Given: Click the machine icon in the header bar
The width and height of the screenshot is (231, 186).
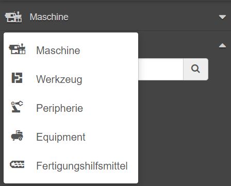Looking at the screenshot, I should click(x=13, y=17).
